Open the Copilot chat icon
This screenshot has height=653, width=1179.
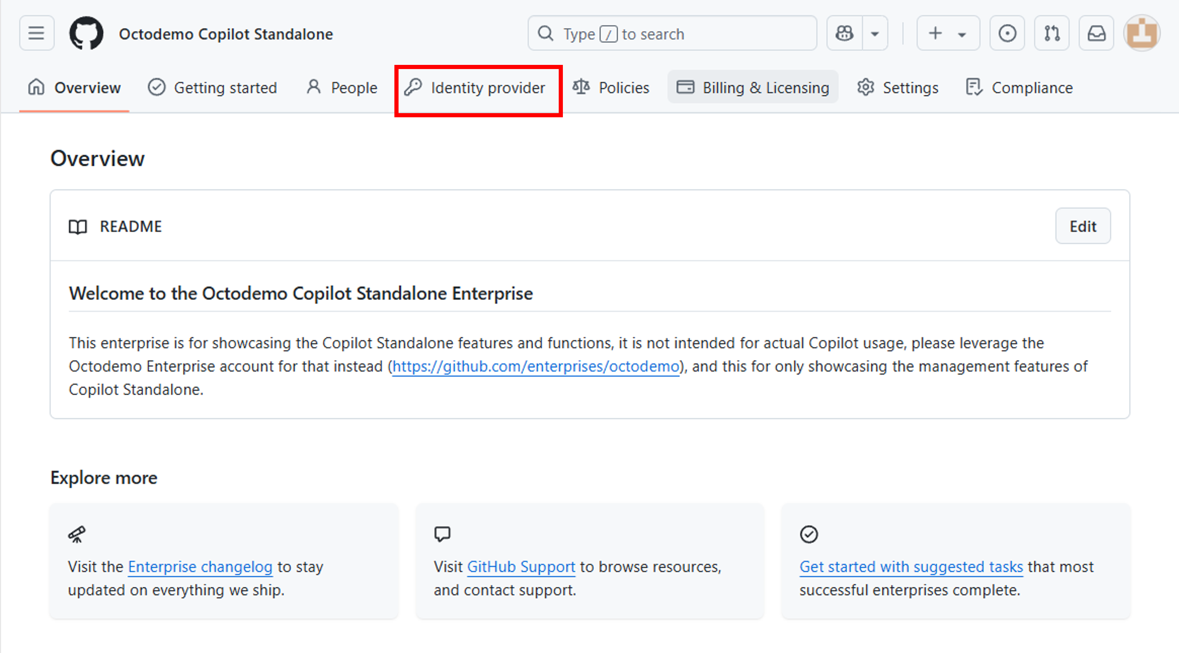click(x=845, y=33)
